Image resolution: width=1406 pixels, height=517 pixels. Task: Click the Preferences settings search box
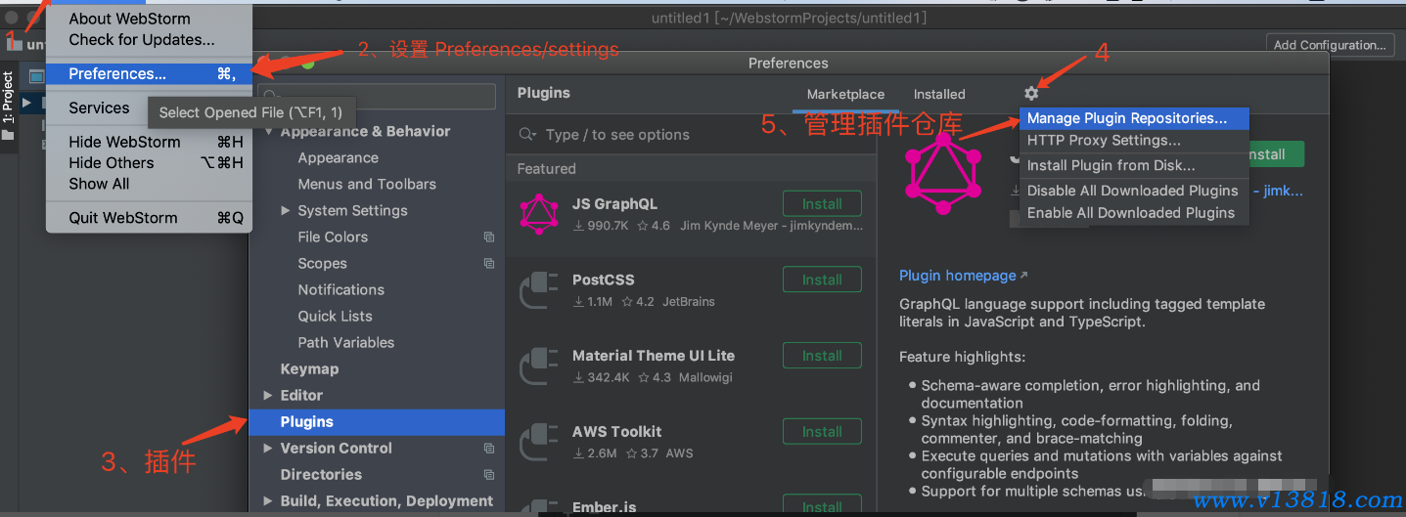[377, 97]
